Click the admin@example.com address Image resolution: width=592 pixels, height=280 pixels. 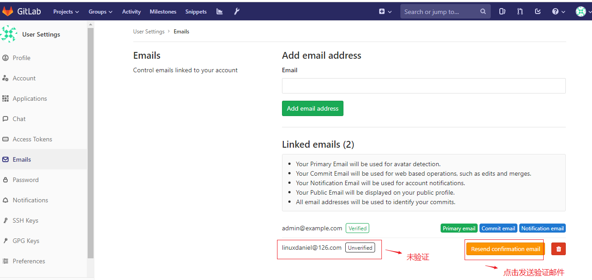coord(312,228)
